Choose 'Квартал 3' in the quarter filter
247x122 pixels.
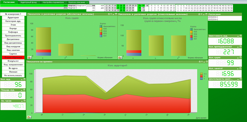[73, 8]
